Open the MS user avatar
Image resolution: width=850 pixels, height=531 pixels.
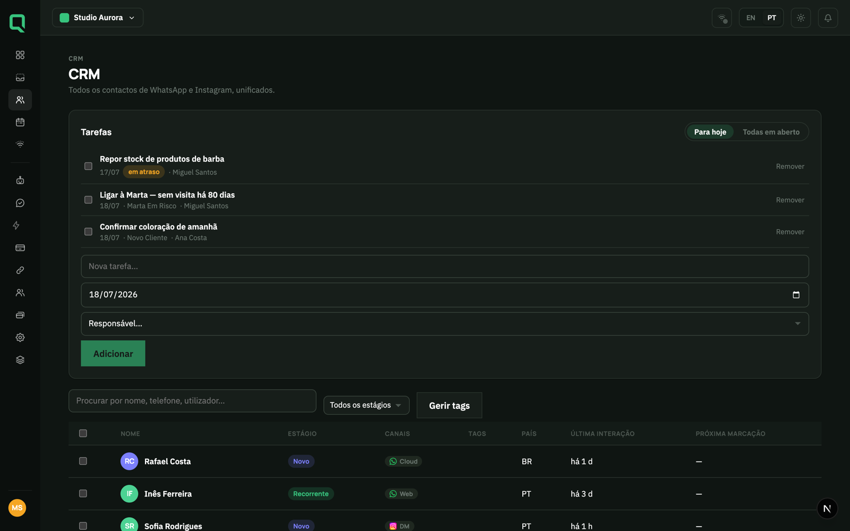tap(18, 508)
